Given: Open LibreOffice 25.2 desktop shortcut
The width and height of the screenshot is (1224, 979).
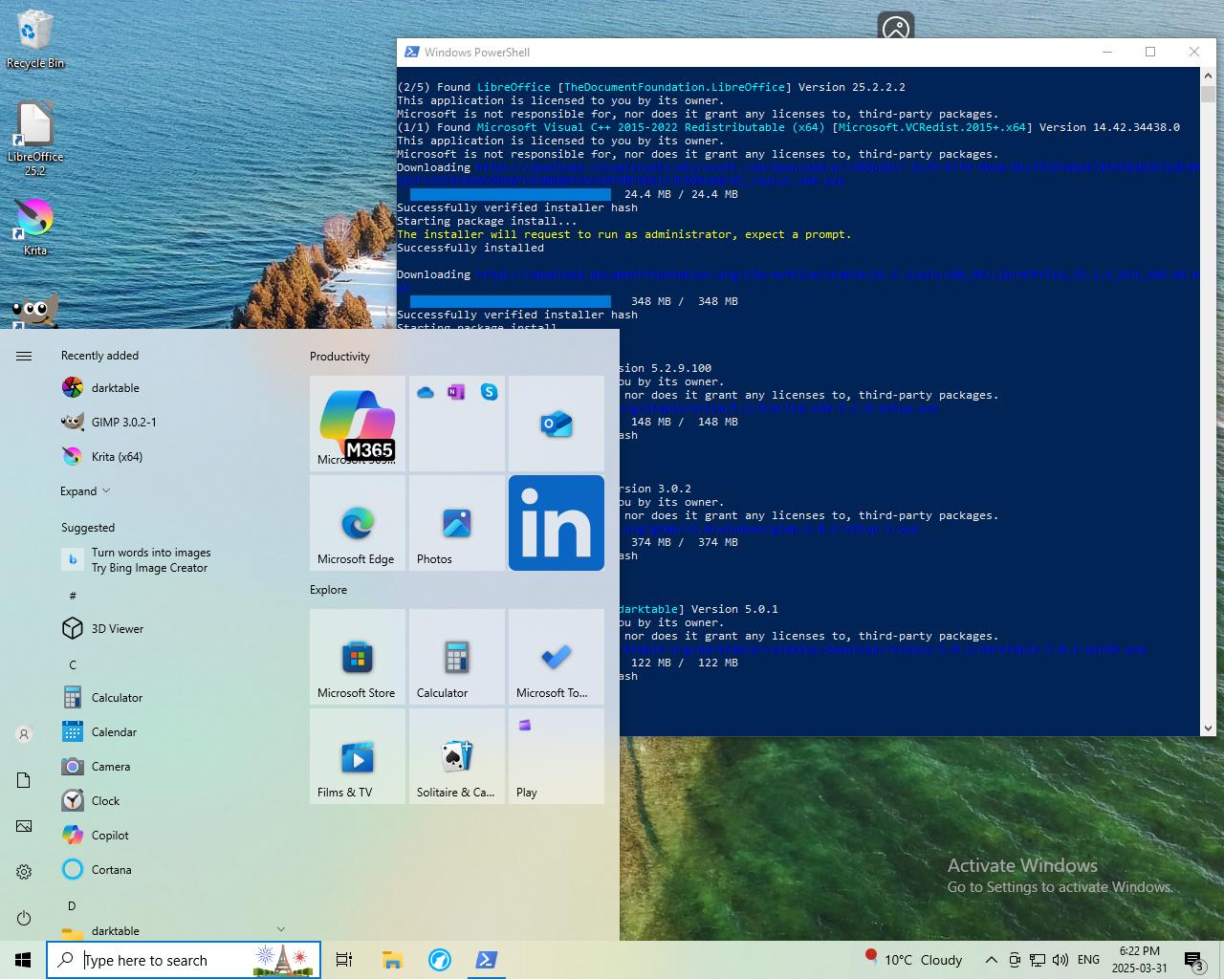Looking at the screenshot, I should pyautogui.click(x=35, y=139).
